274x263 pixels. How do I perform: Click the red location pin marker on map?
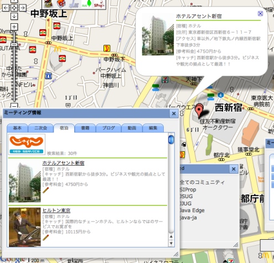pos(199,110)
